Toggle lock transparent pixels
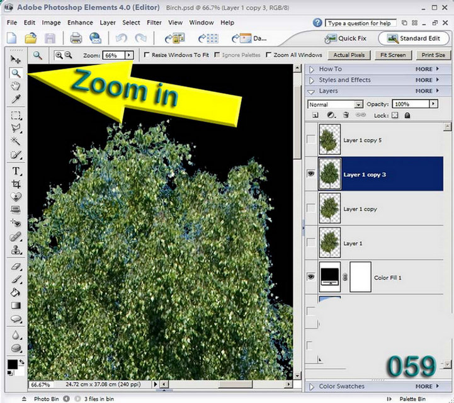This screenshot has width=454, height=403. pyautogui.click(x=395, y=115)
